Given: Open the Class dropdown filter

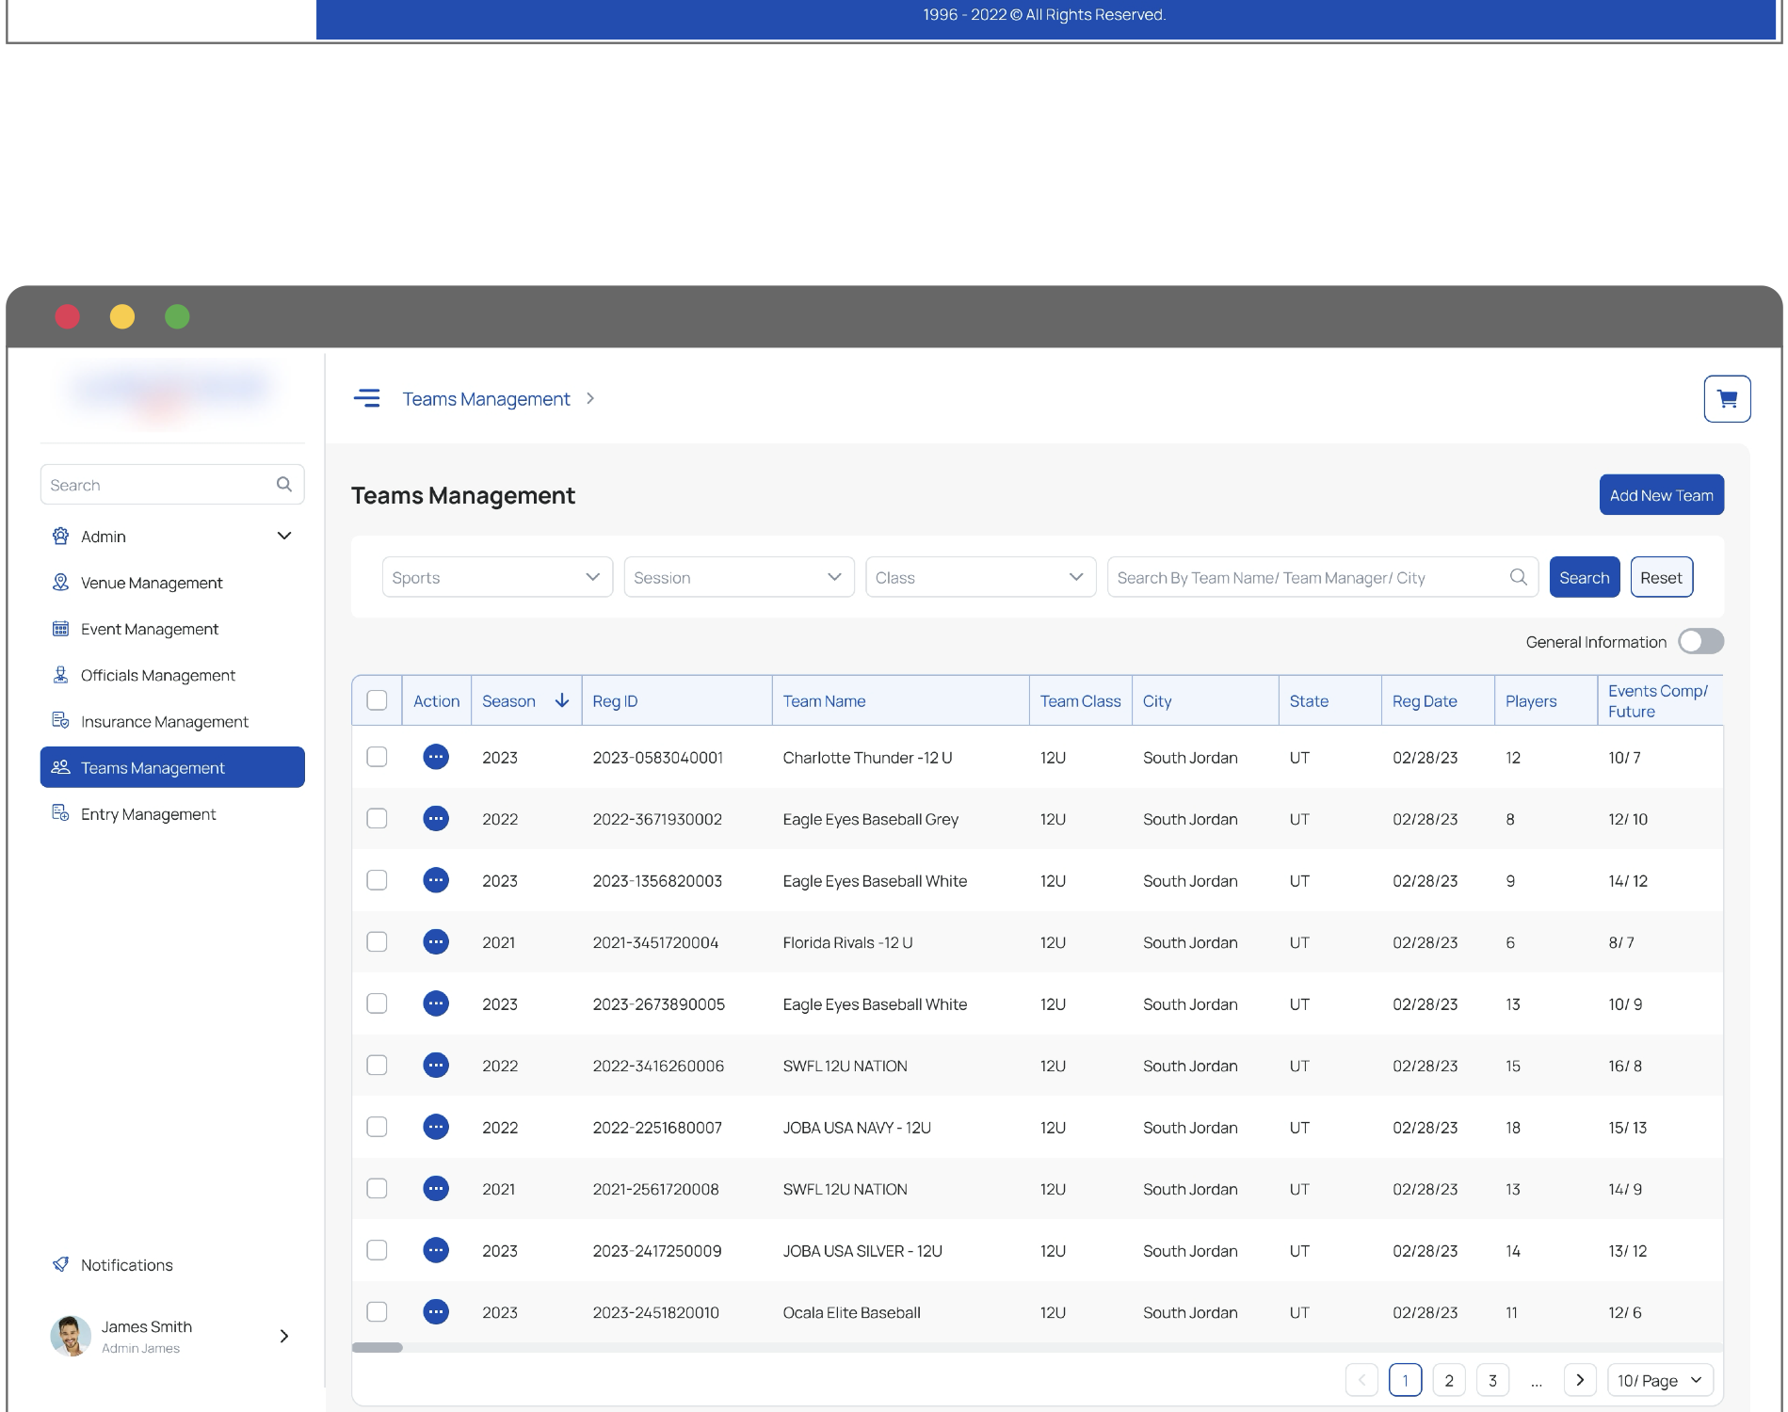Looking at the screenshot, I should coord(980,577).
